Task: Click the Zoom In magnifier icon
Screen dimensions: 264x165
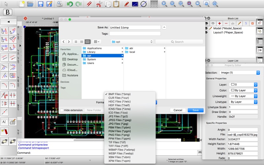Action: coord(164,4)
